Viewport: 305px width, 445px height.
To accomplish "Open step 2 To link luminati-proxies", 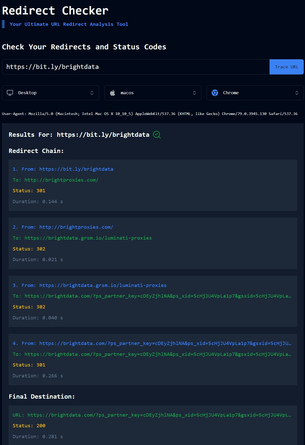I will click(x=88, y=238).
